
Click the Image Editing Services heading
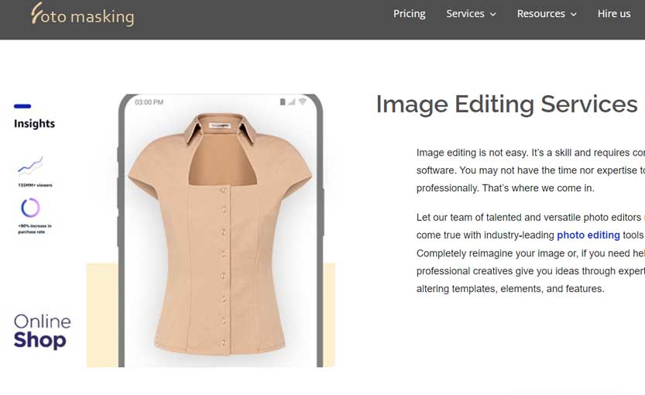coord(506,104)
